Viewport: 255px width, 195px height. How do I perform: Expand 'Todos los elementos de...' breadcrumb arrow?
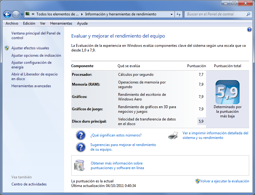point(82,14)
